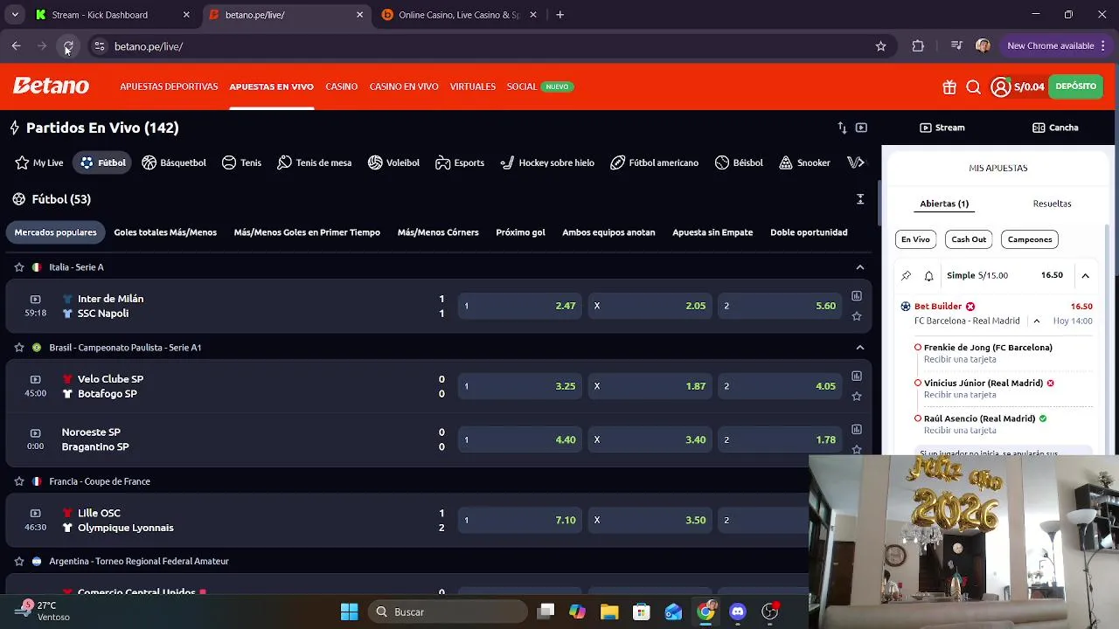Click the sort arrows icon next to Partidos En Vivo
Screen dimensions: 1119x629
[x=842, y=128]
